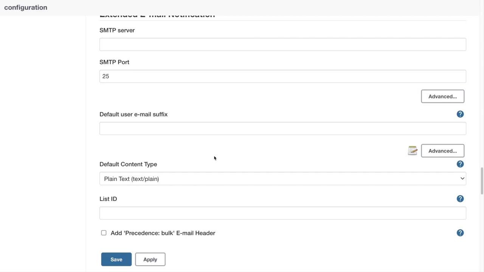Screen dimensions: 484x272
Task: Click the List ID help icon
Action: (460, 199)
